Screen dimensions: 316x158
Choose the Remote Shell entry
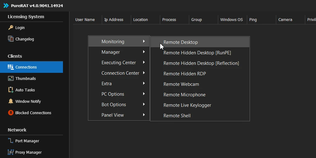[200, 115]
